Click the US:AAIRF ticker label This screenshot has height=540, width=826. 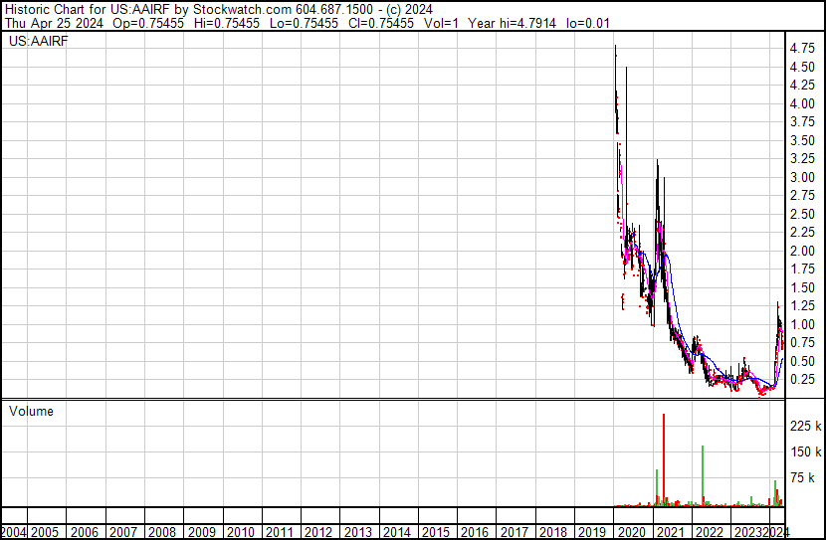pyautogui.click(x=38, y=41)
